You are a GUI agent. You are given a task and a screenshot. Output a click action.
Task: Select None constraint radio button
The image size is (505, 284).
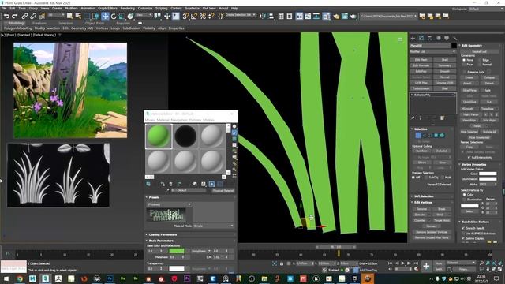[x=464, y=60]
